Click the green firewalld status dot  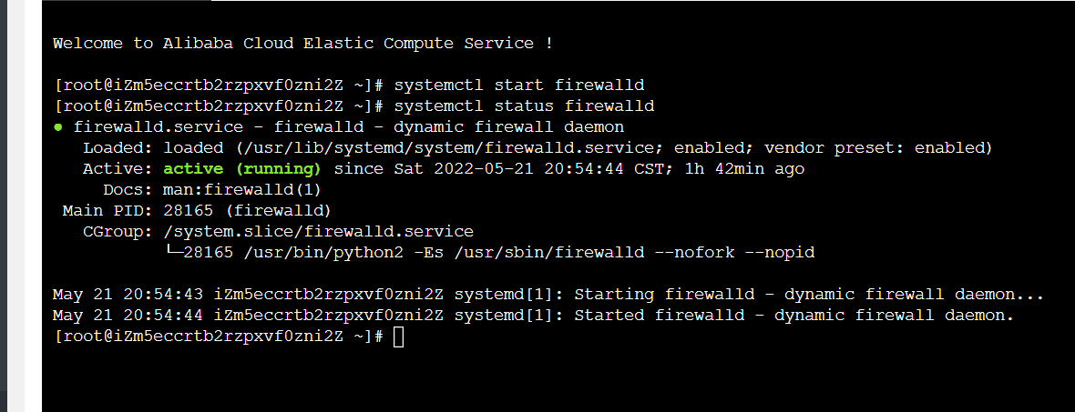[57, 127]
